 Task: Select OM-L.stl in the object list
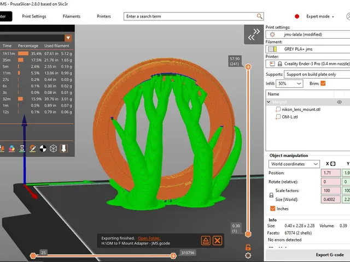click(x=289, y=117)
